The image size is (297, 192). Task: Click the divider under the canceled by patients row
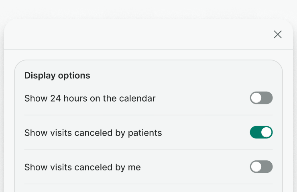click(148, 150)
